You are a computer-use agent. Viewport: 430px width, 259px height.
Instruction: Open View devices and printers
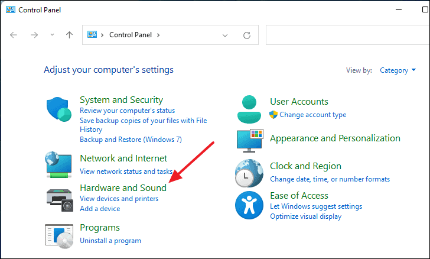119,199
